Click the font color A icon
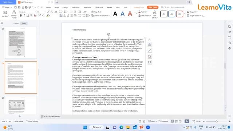The height and width of the screenshot is (131, 233). click(35, 15)
